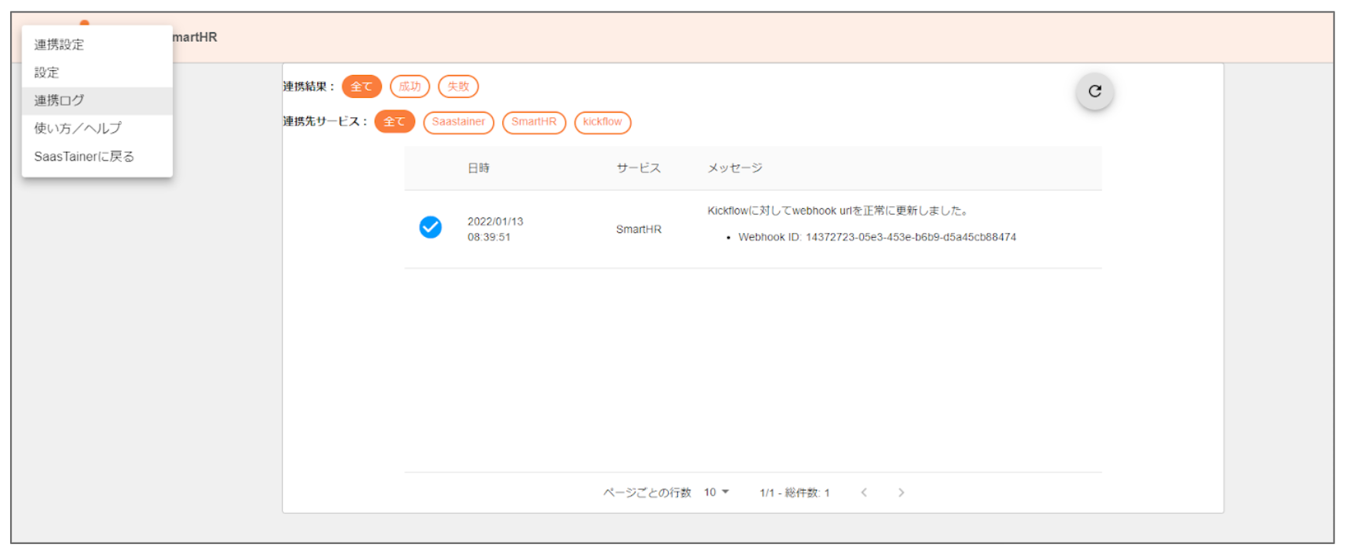
Task: Click the ページごとの行数 label
Action: point(647,492)
